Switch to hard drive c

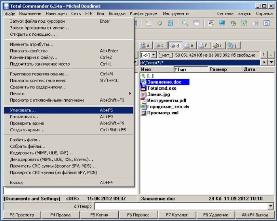pyautogui.click(x=160, y=46)
